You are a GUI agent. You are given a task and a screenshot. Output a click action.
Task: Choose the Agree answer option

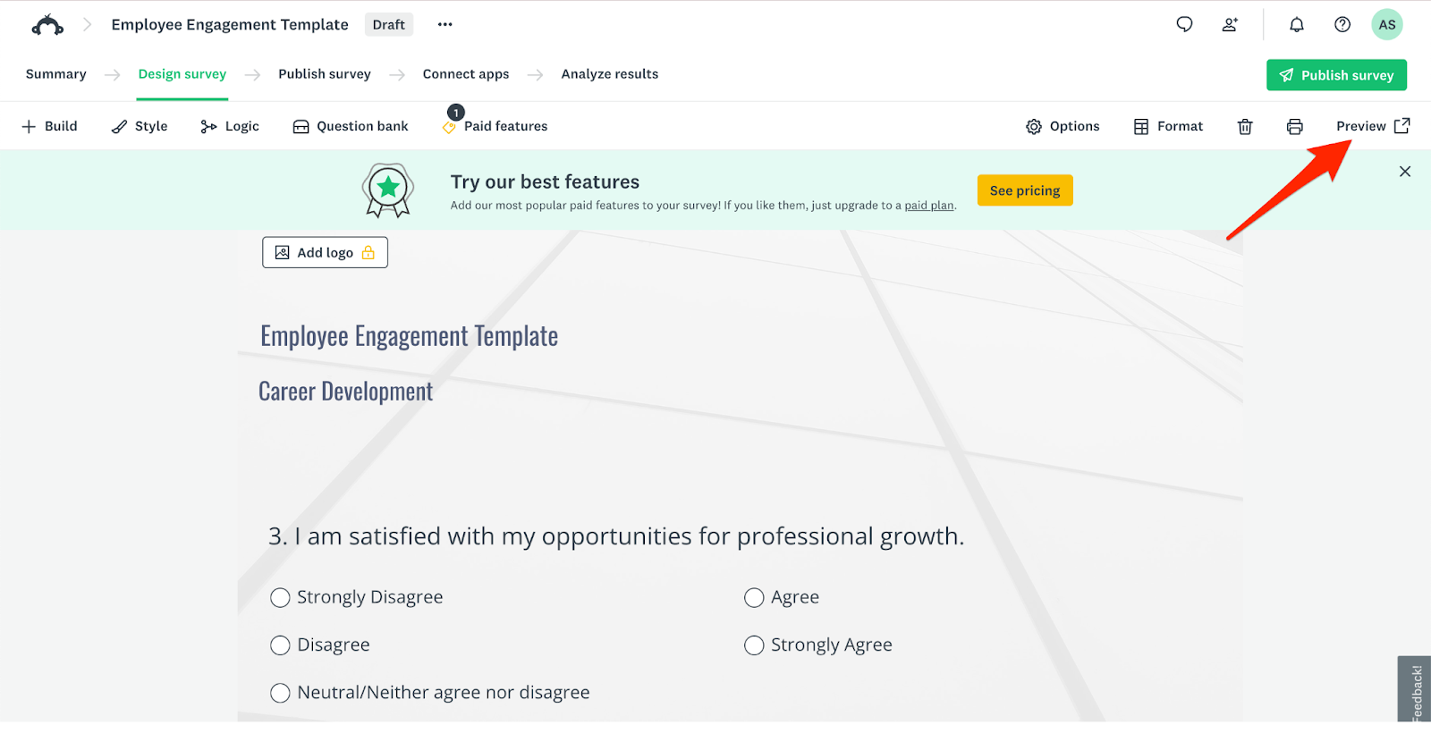[754, 597]
